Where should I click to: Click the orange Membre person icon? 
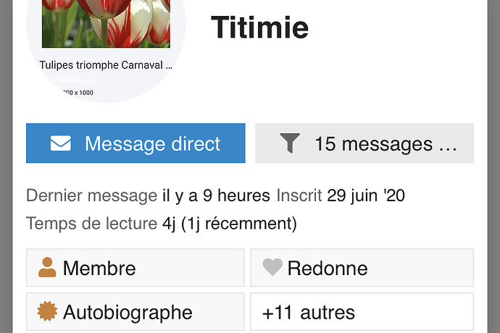point(47,267)
